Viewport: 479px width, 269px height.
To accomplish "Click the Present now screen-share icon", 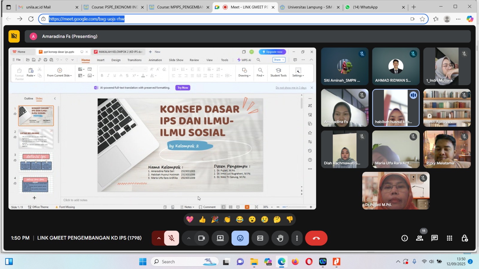I will coord(220,238).
